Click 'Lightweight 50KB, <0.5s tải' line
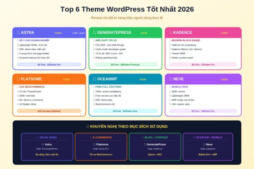 point(32,45)
